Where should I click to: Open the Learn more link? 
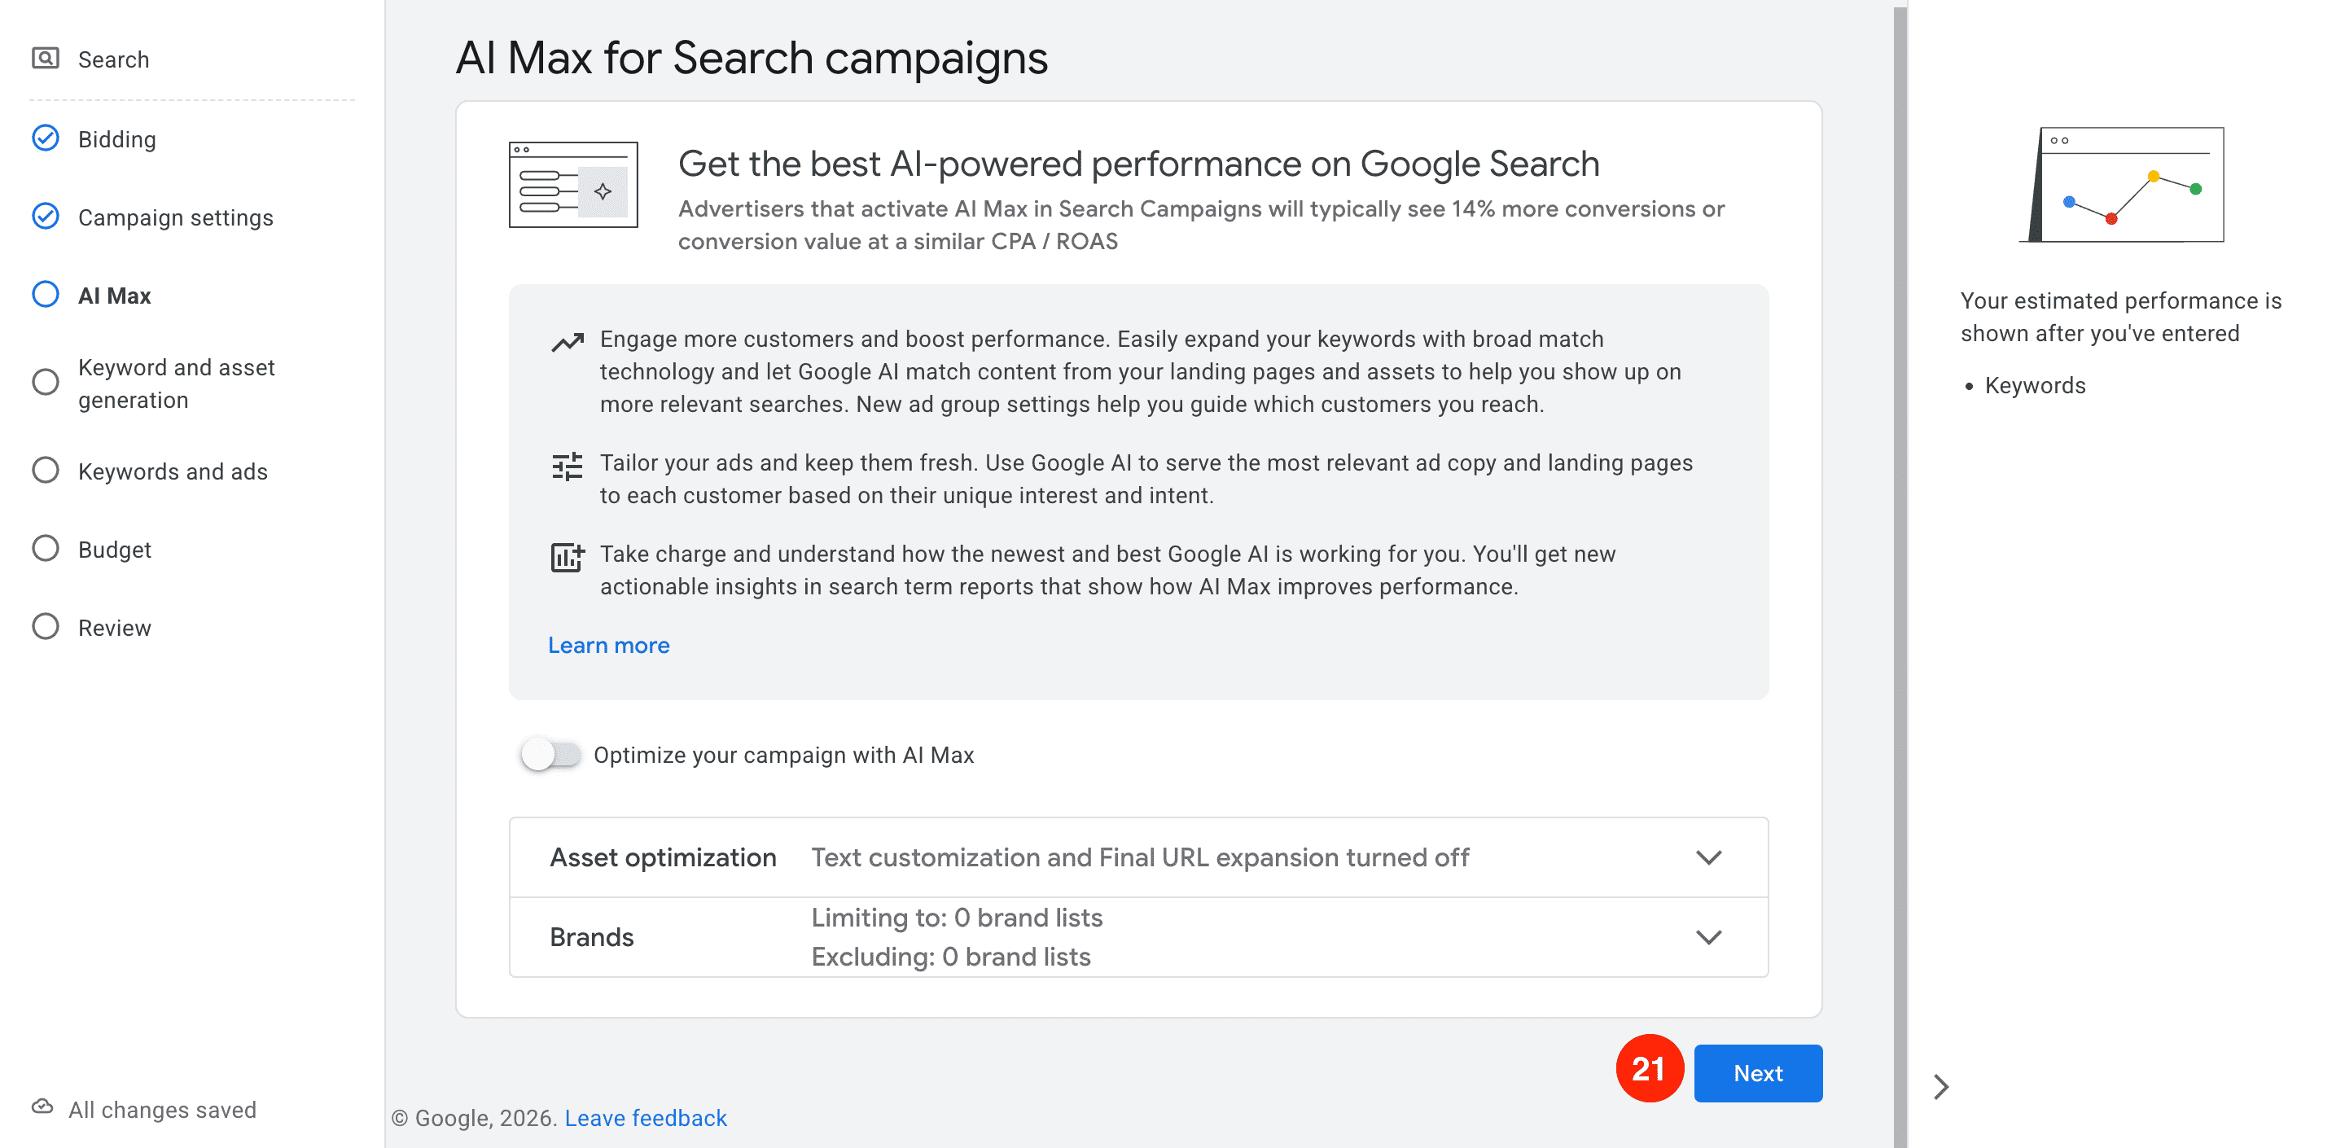608,646
